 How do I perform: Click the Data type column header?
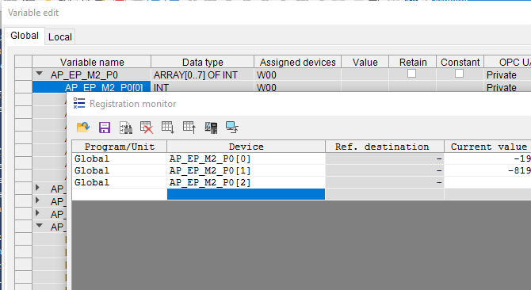point(203,62)
